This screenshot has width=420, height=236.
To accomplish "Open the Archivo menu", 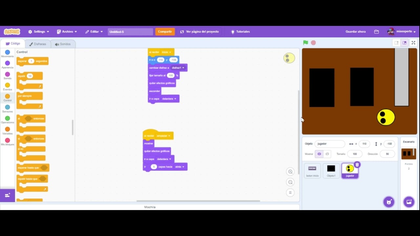I will pyautogui.click(x=67, y=32).
